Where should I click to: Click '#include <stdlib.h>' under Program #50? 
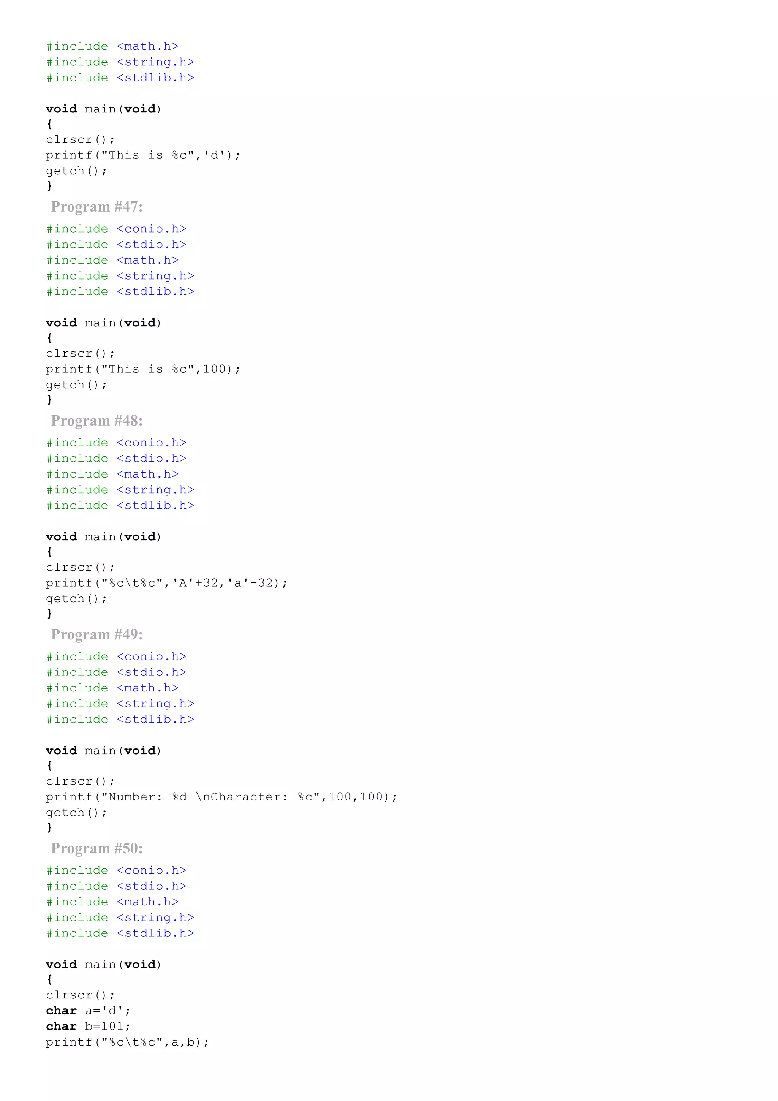[x=120, y=933]
